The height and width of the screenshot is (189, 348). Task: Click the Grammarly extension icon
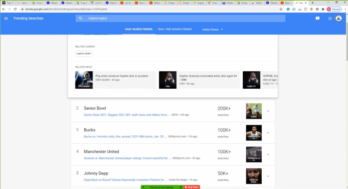[x=288, y=9]
